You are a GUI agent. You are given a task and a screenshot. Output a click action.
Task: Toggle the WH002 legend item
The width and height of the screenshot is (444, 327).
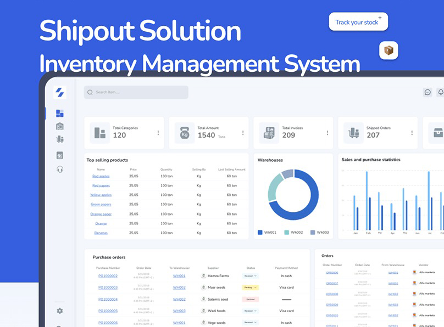pos(293,233)
